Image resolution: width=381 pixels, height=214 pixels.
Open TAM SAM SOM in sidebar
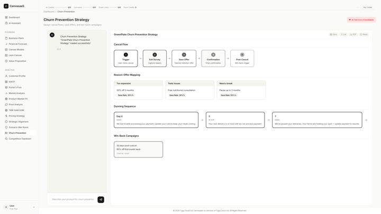coord(20,110)
